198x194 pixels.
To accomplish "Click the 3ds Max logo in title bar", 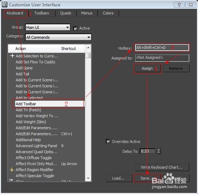I will 5,5.
